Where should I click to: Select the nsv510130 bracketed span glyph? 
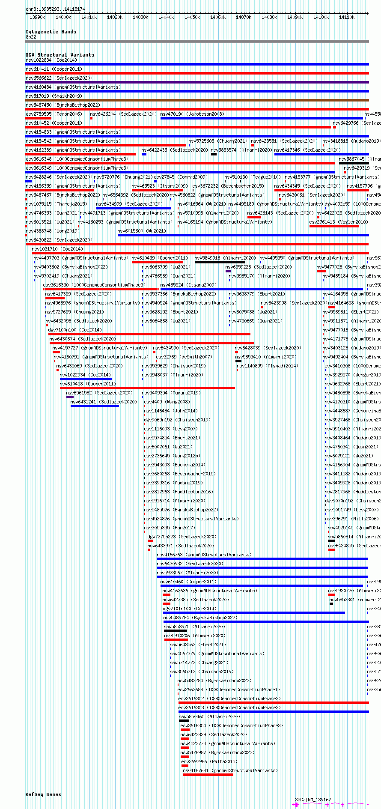click(233, 181)
